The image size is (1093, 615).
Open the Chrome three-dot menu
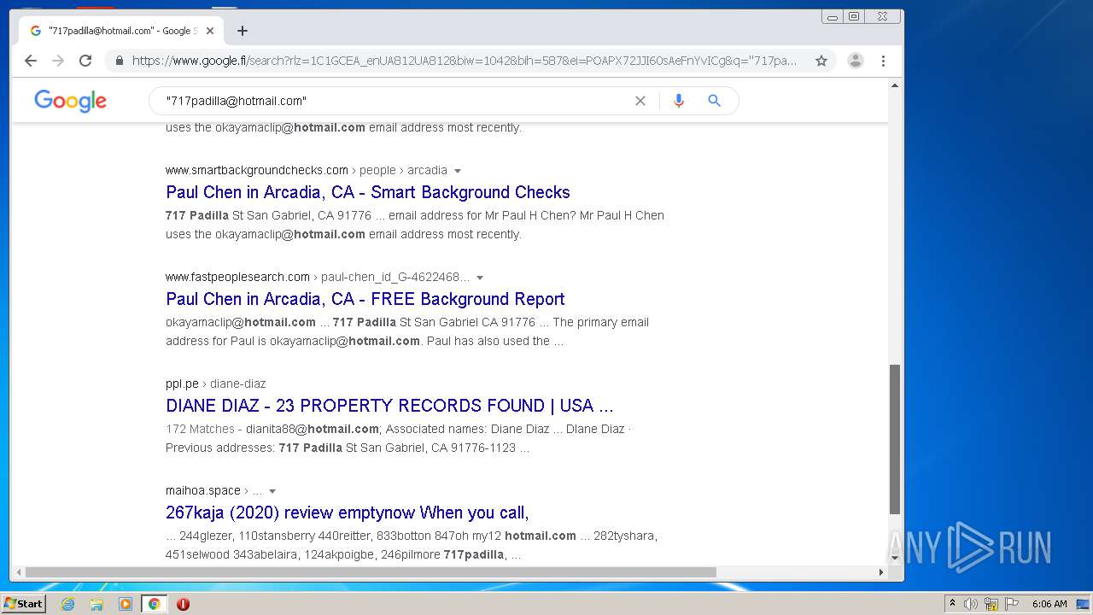click(883, 61)
